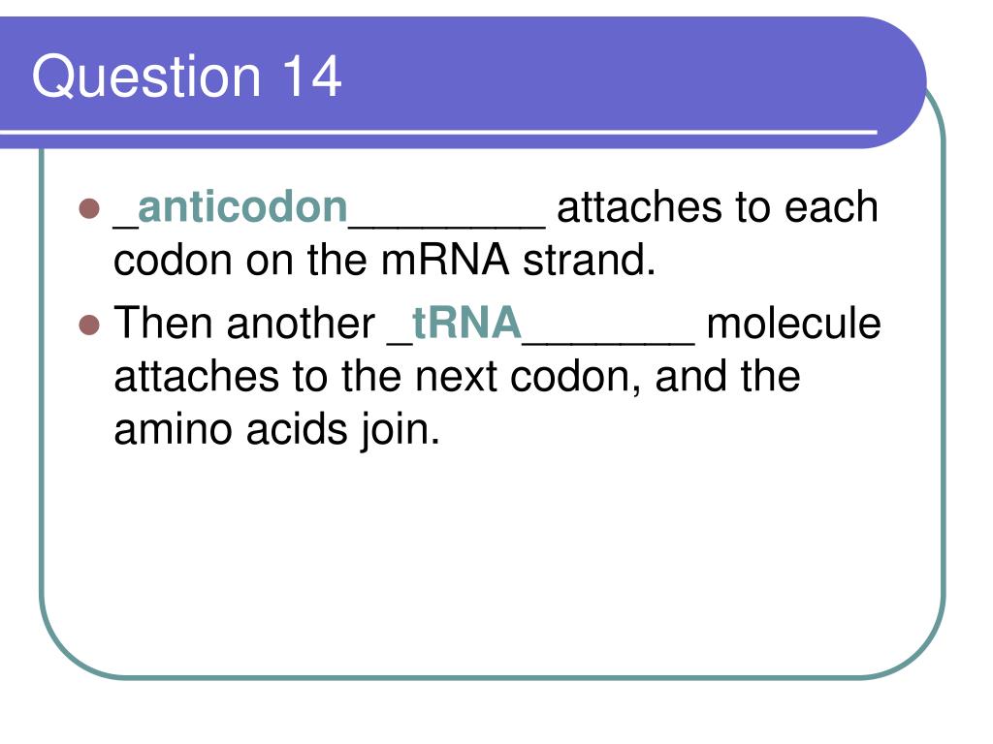Select the second brown bullet point
993x744 pixels.
(x=89, y=325)
